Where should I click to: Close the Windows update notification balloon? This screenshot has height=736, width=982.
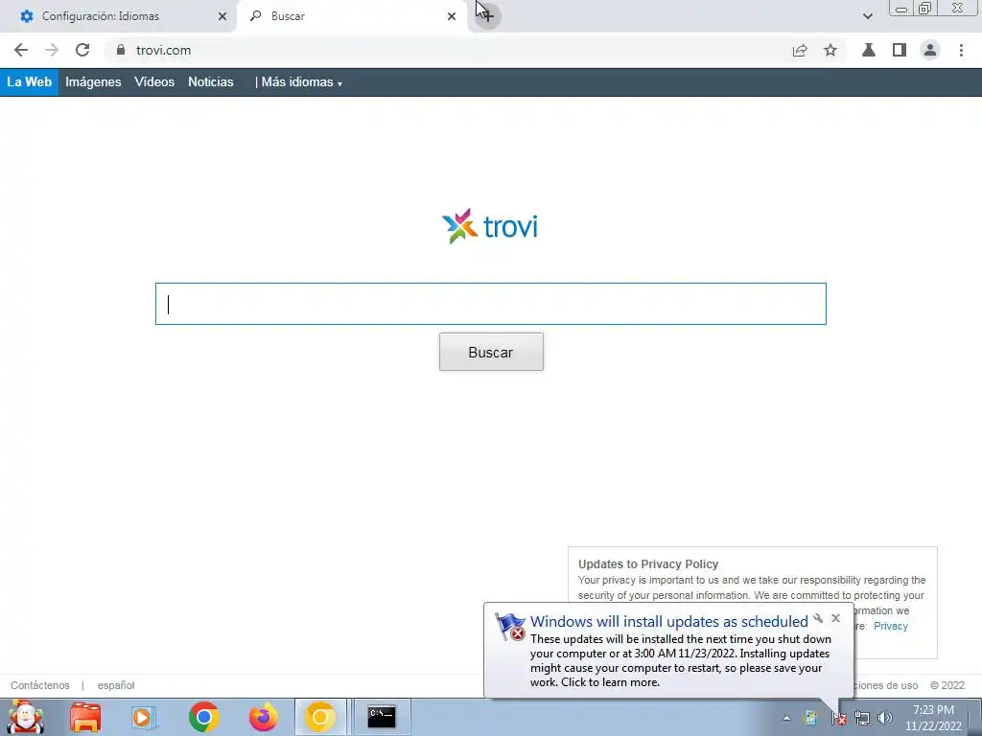point(835,618)
